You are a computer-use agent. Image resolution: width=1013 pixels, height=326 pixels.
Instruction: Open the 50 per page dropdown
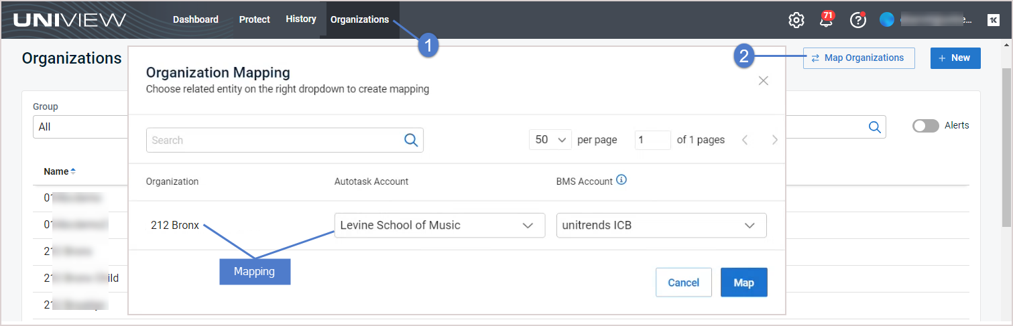[x=550, y=140]
